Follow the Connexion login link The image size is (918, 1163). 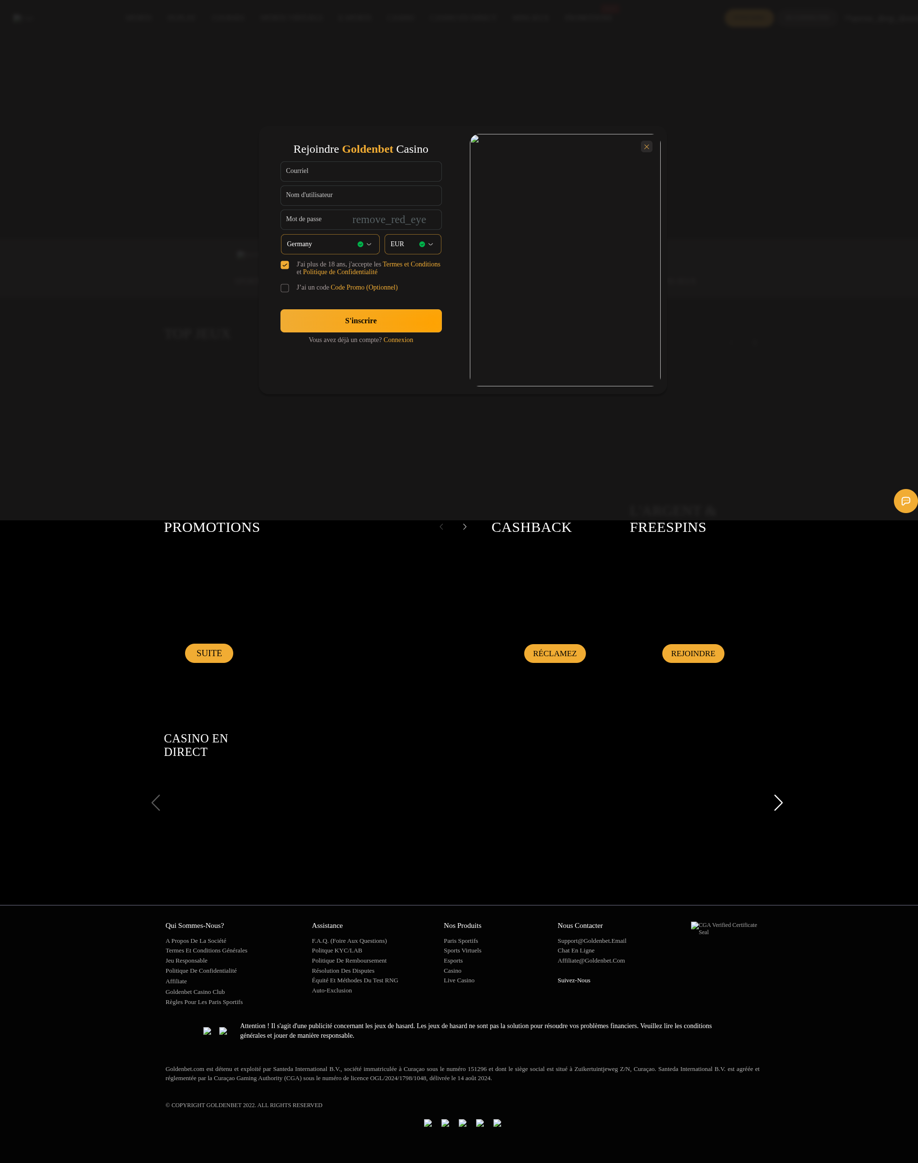coord(398,340)
